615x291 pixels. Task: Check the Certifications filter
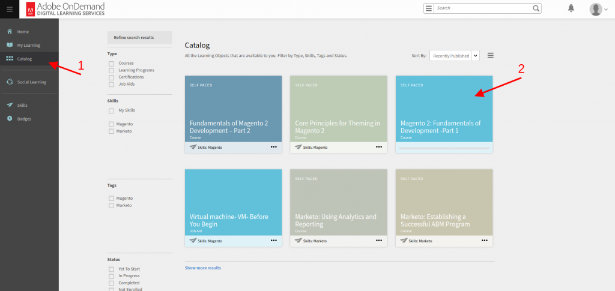111,77
